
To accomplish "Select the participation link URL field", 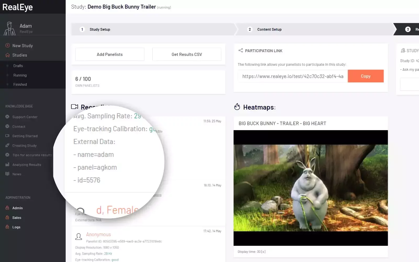I will coord(293,76).
